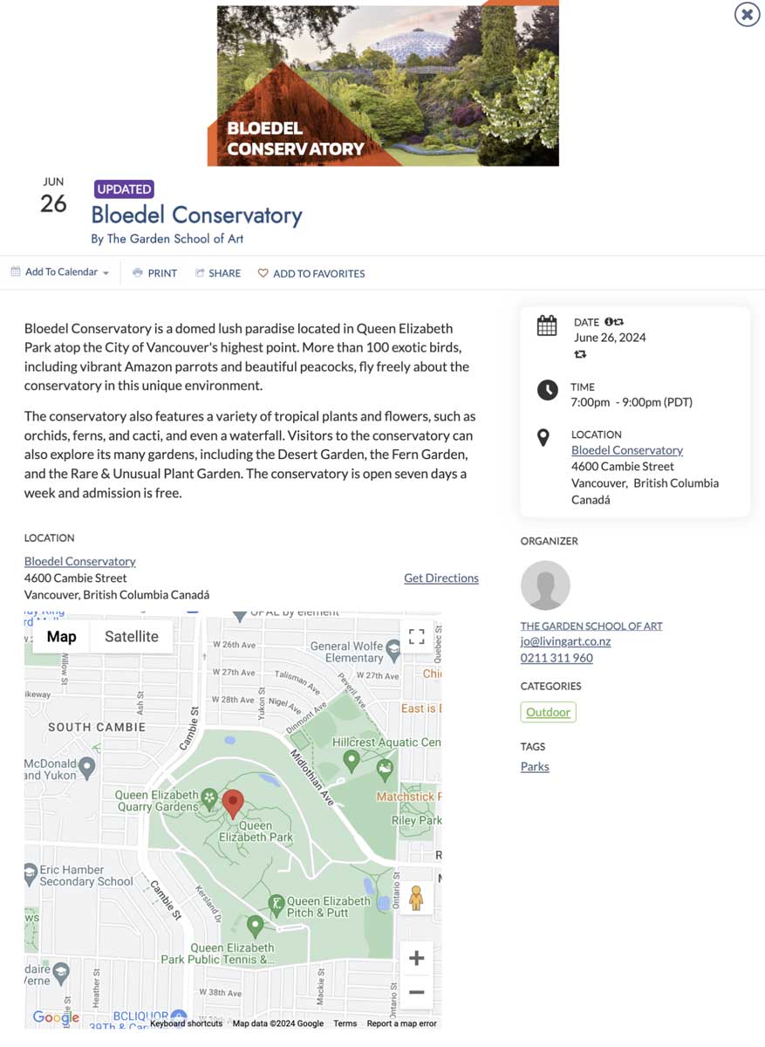765x1047 pixels.
Task: Click the organizer avatar image
Action: [x=546, y=585]
